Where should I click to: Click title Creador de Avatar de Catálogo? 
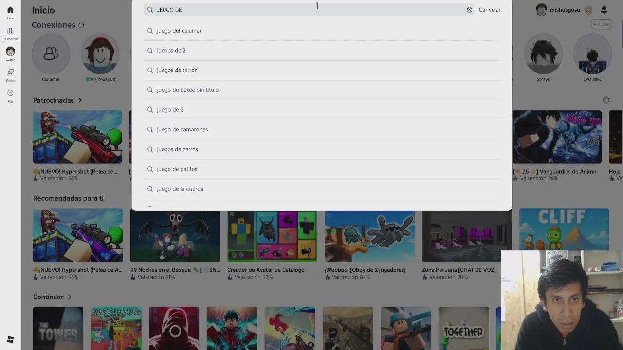(266, 270)
